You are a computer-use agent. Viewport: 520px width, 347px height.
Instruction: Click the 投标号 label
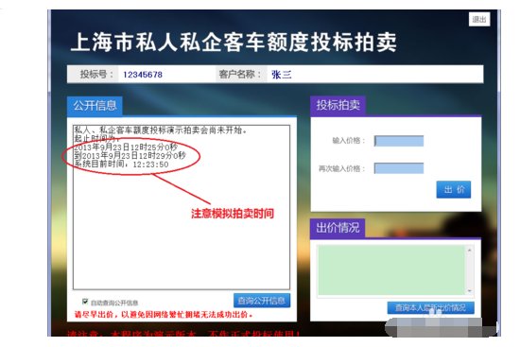(x=96, y=75)
